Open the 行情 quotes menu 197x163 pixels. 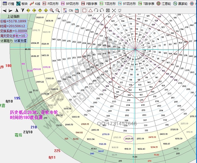coord(8,4)
